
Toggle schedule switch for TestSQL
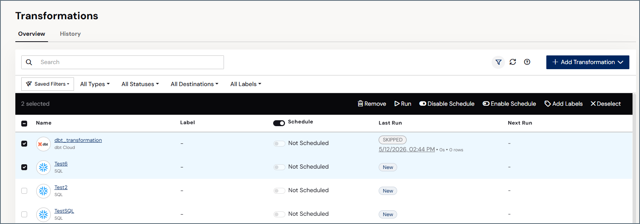(x=279, y=214)
